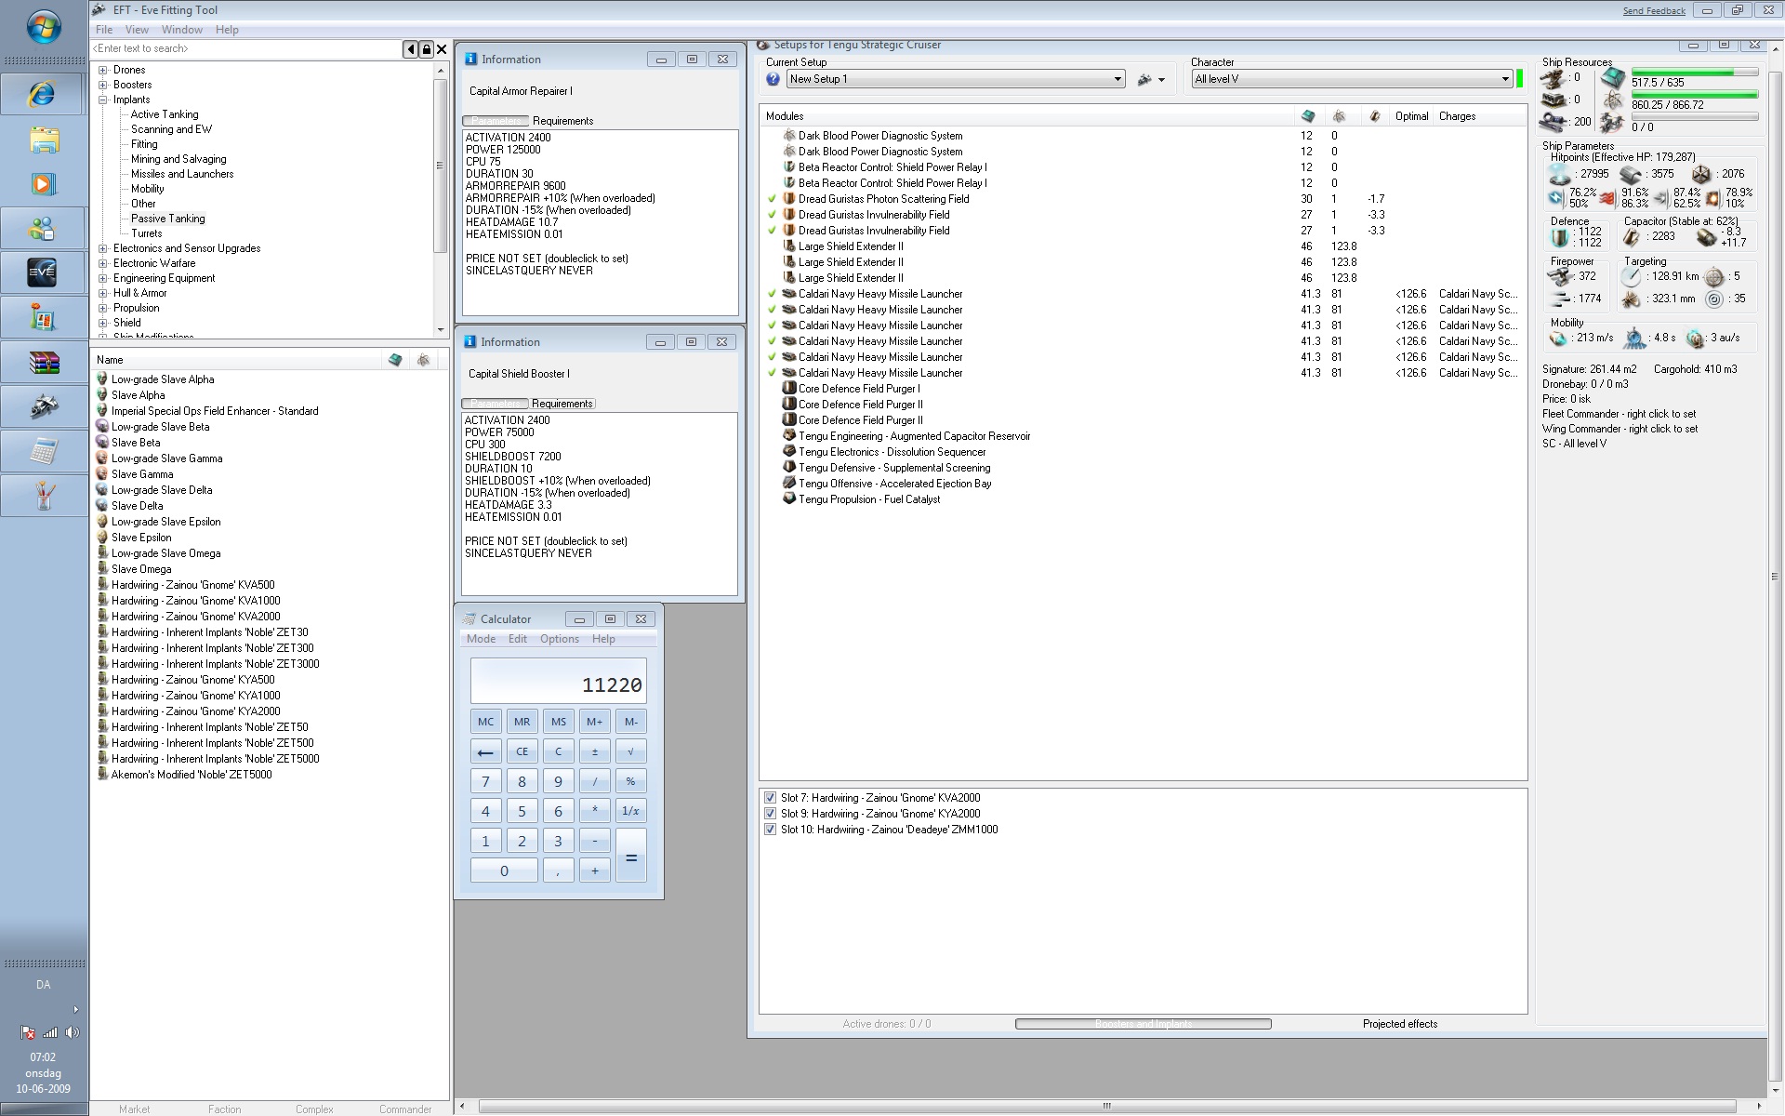
Task: Open EVE Online from the taskbar
Action: pyautogui.click(x=43, y=272)
